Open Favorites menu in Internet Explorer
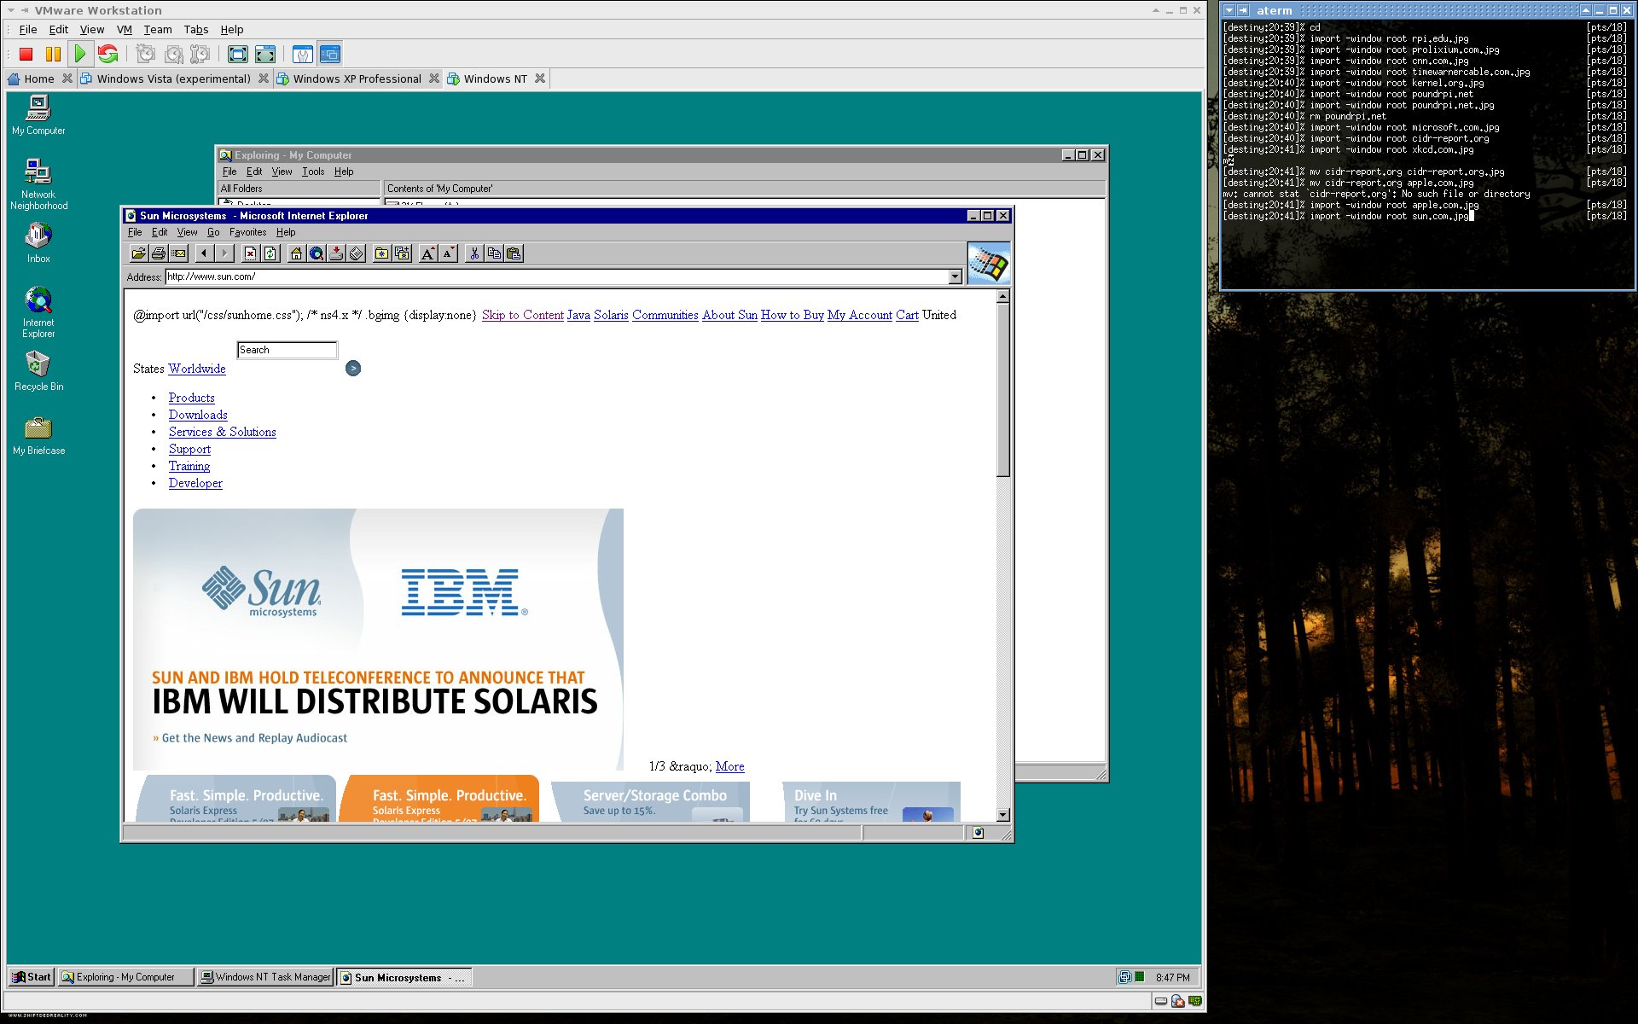The image size is (1638, 1024). click(247, 232)
